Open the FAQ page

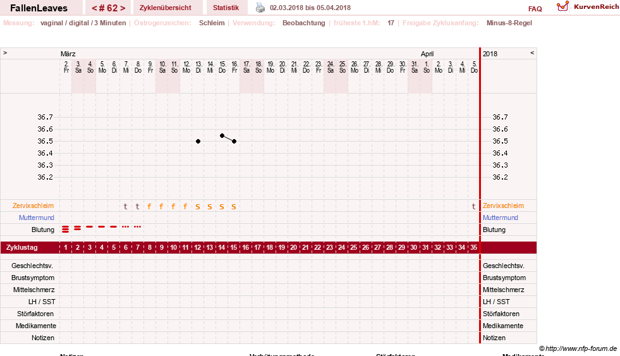535,9
